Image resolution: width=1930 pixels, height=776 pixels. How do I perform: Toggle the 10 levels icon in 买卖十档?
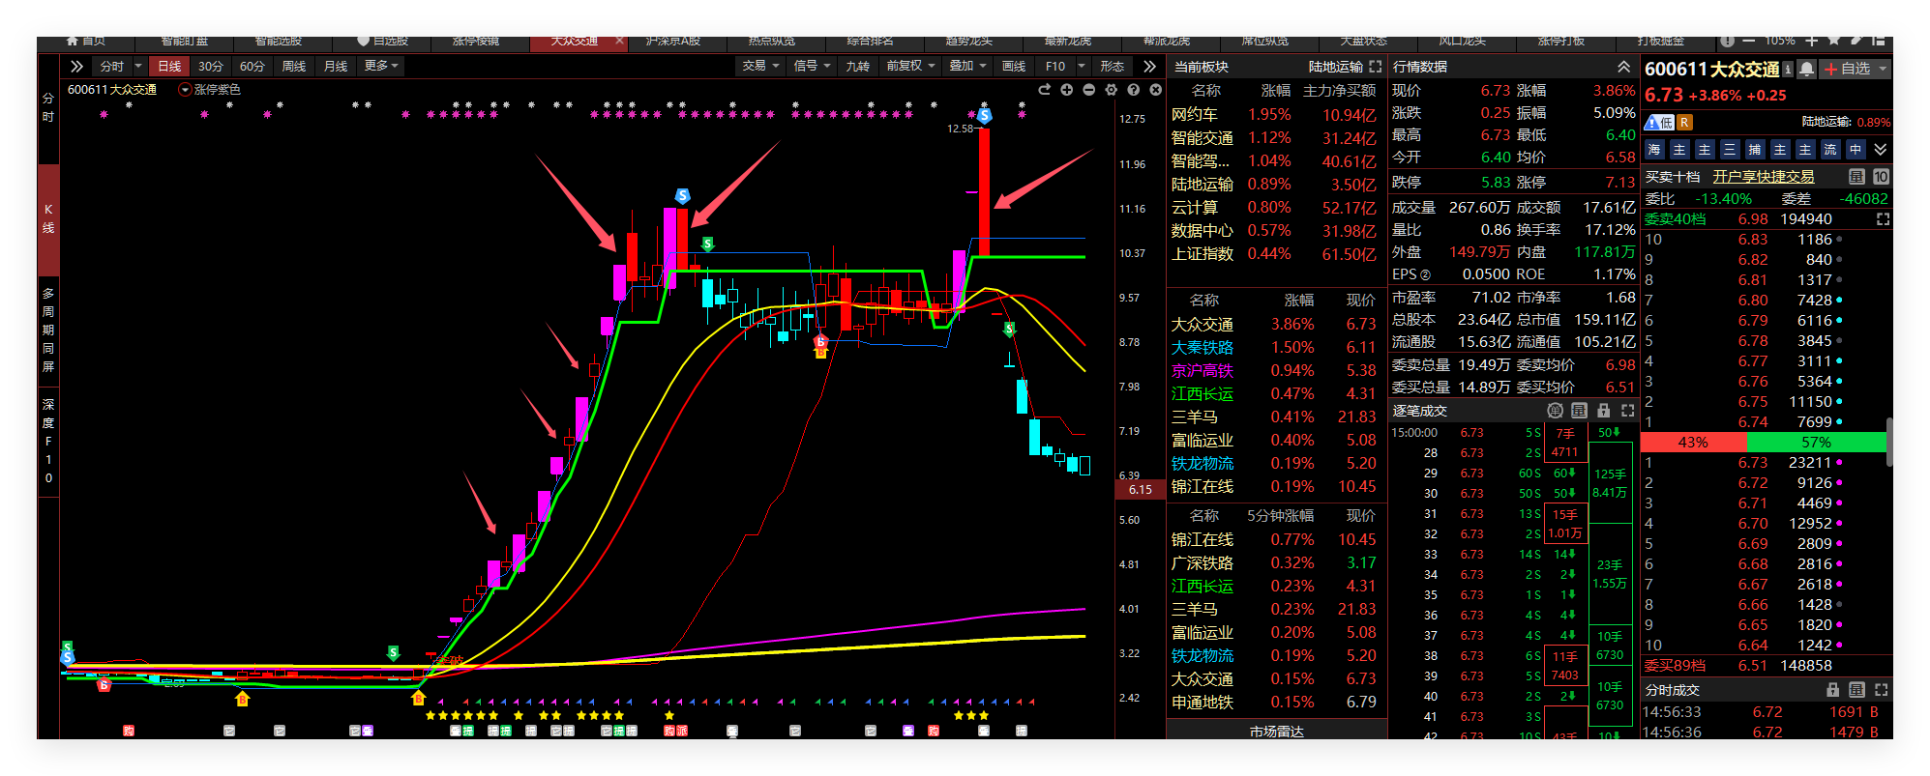1881,177
